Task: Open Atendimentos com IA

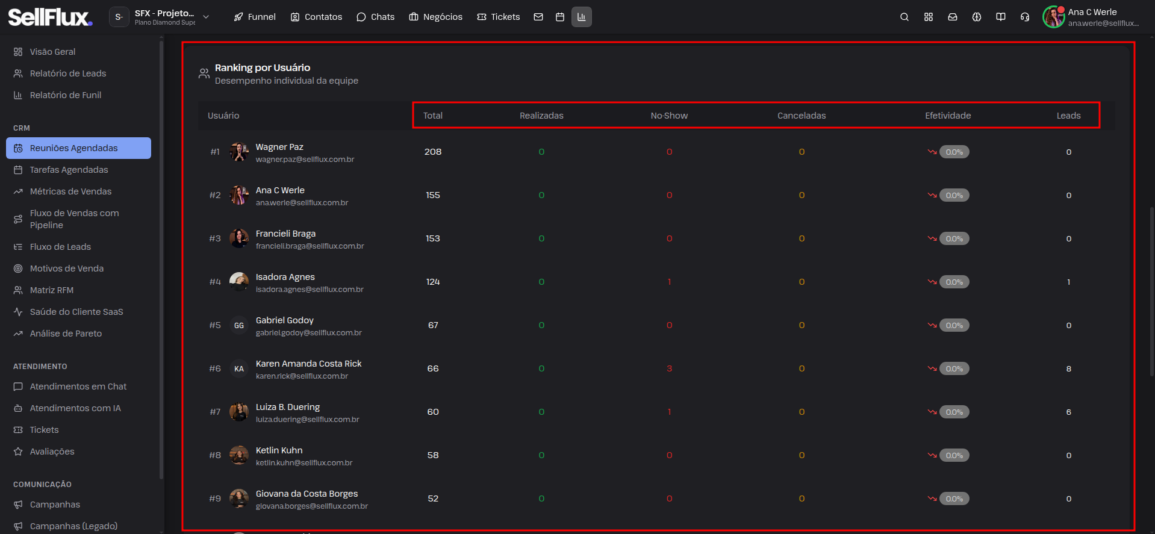Action: click(78, 408)
